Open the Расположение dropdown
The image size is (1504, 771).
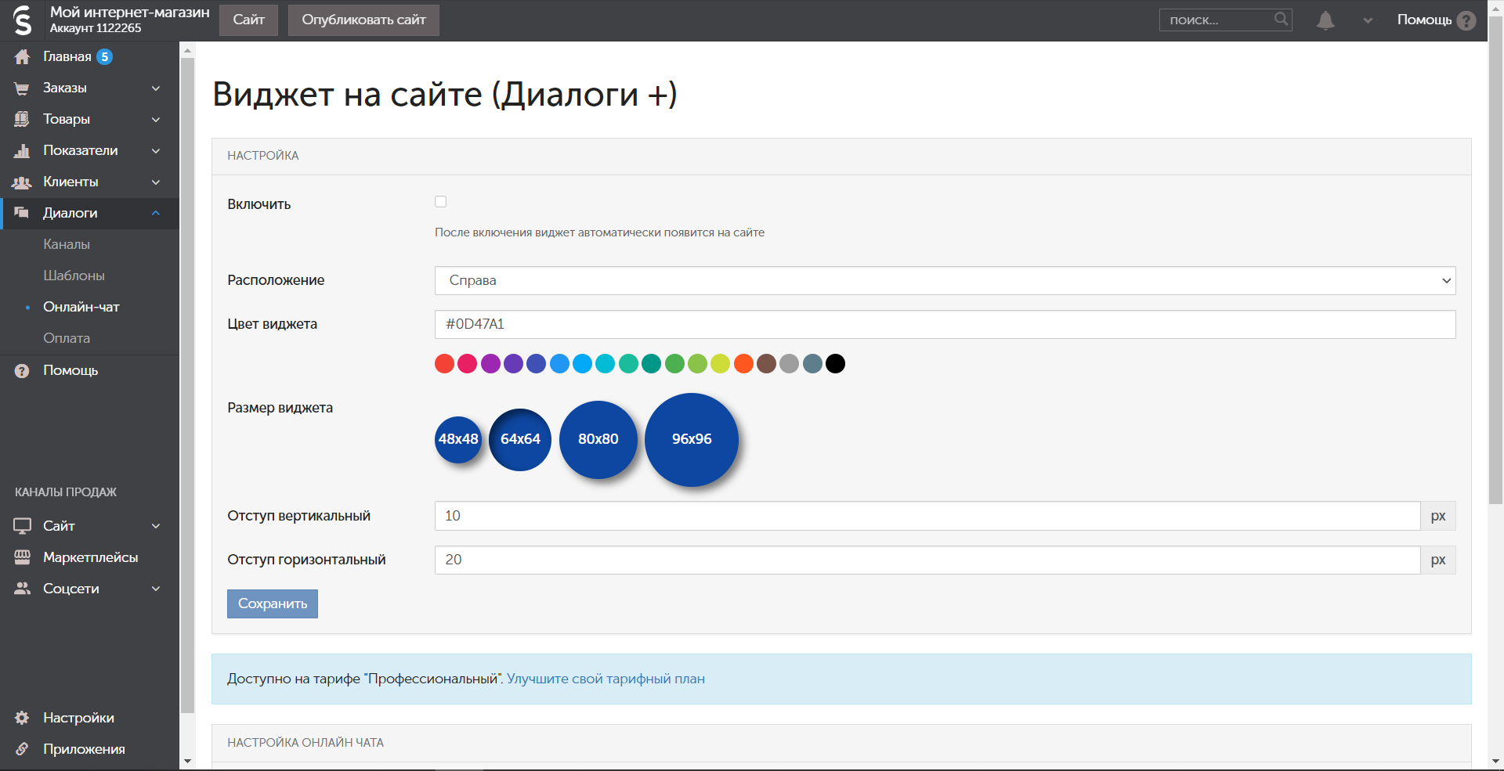(x=945, y=280)
